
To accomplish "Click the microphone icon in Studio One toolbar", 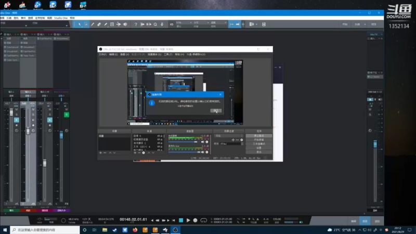I will [162, 24].
